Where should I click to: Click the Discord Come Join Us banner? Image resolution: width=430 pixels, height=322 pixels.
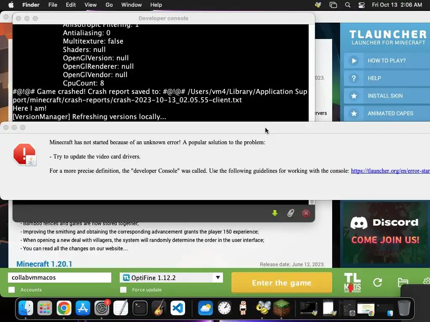tap(385, 234)
